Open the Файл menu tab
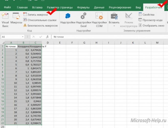This screenshot has height=128, width=168. [7, 8]
